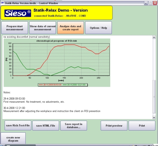158x146 pixels.
Task: Click the RSI-risk chart plot area
Action: click(x=61, y=60)
